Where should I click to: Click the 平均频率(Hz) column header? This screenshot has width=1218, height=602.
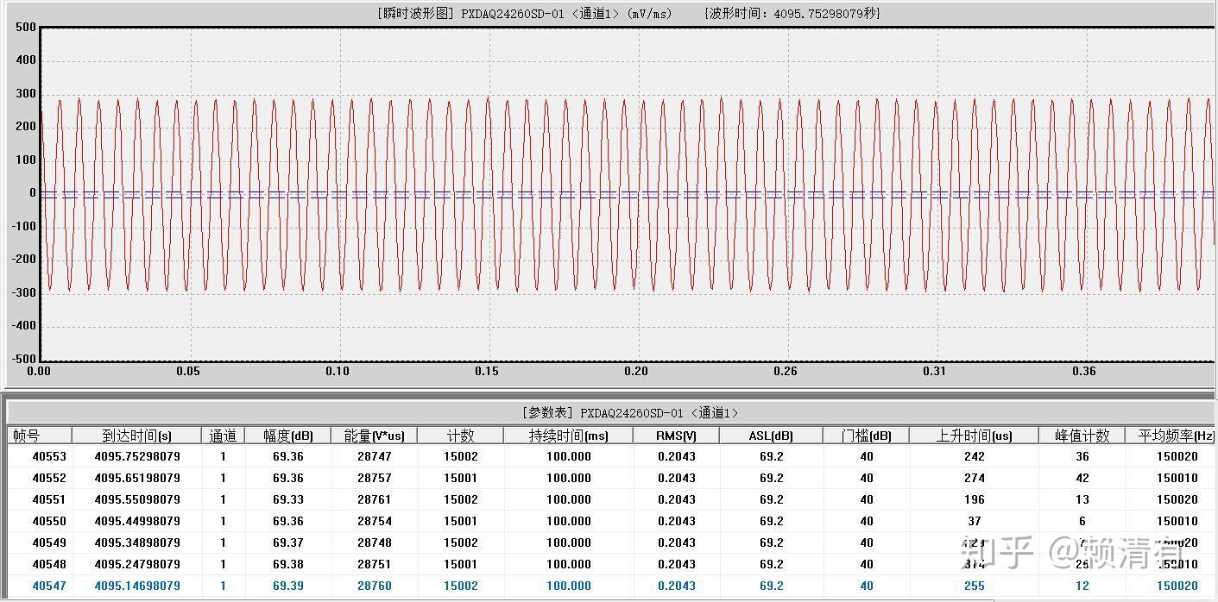pos(1171,436)
